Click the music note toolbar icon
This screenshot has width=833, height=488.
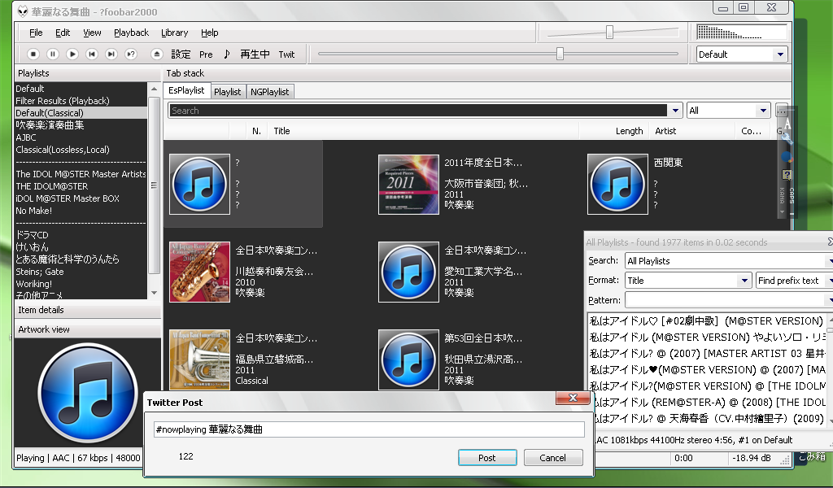tap(227, 54)
